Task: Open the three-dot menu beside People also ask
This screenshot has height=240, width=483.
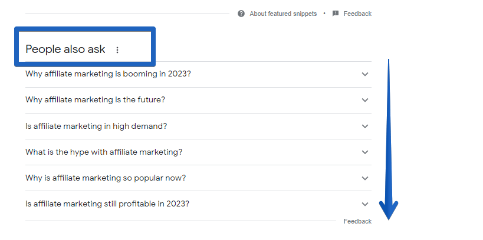Action: click(x=117, y=50)
